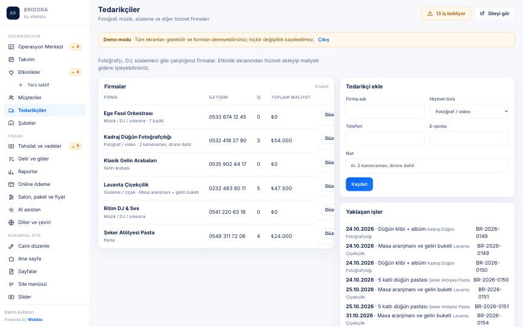Click the Tahsilat ve vadeler badge showing 5
This screenshot has height=327, width=523.
(76, 146)
